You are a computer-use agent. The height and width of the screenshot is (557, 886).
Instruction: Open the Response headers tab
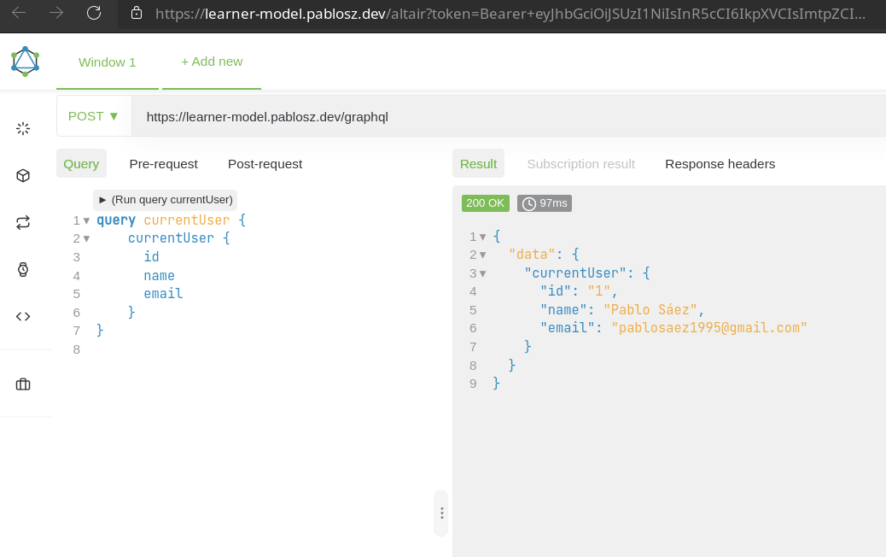720,164
